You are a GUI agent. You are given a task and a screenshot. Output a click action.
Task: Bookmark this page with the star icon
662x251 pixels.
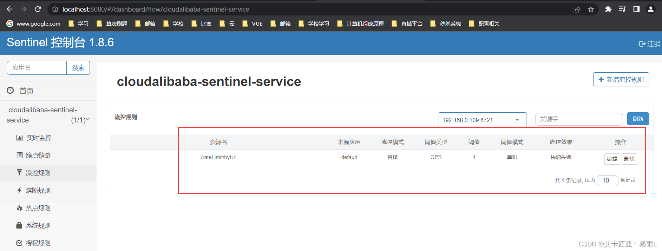coord(591,9)
